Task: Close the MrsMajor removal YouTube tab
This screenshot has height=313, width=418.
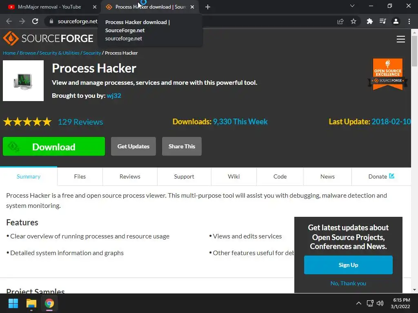Action: click(x=95, y=7)
